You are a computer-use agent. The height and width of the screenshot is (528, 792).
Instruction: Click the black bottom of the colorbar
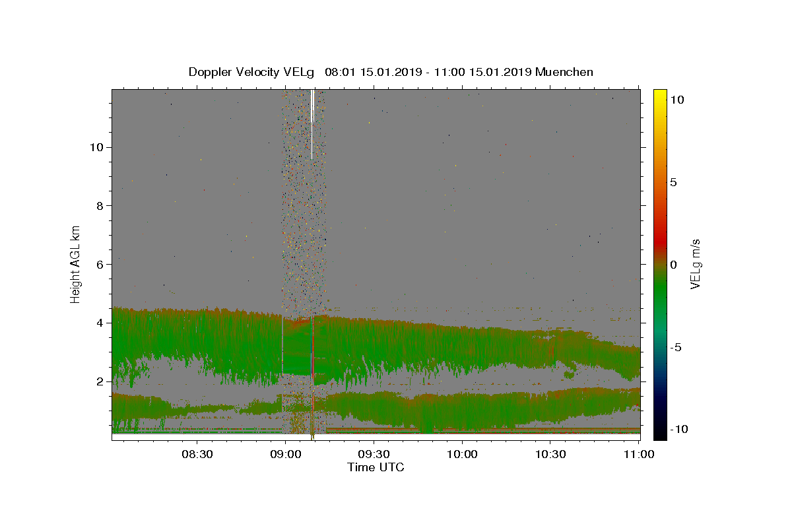point(660,432)
